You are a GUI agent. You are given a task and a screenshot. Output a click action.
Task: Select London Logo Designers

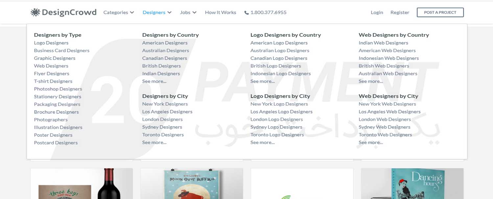(277, 120)
